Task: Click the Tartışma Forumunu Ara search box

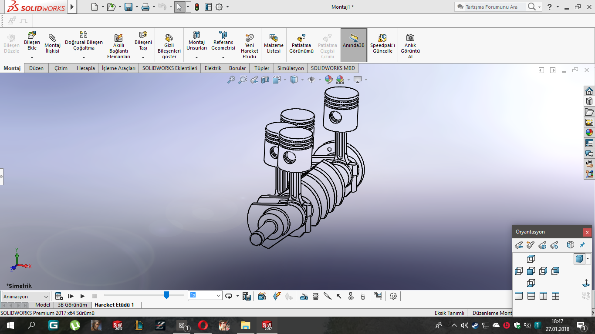Action: (x=494, y=7)
